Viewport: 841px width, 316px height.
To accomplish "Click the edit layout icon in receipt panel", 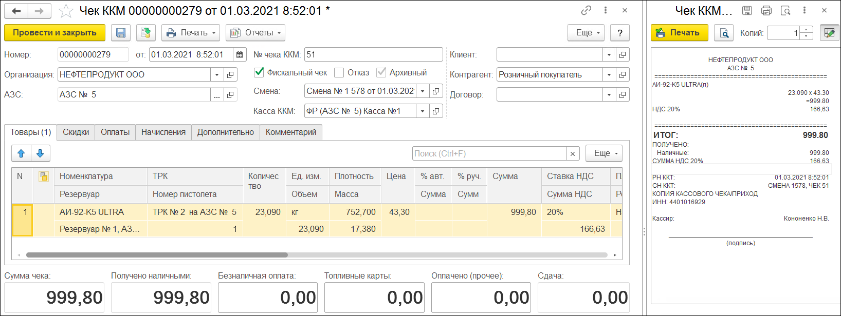I will [829, 33].
